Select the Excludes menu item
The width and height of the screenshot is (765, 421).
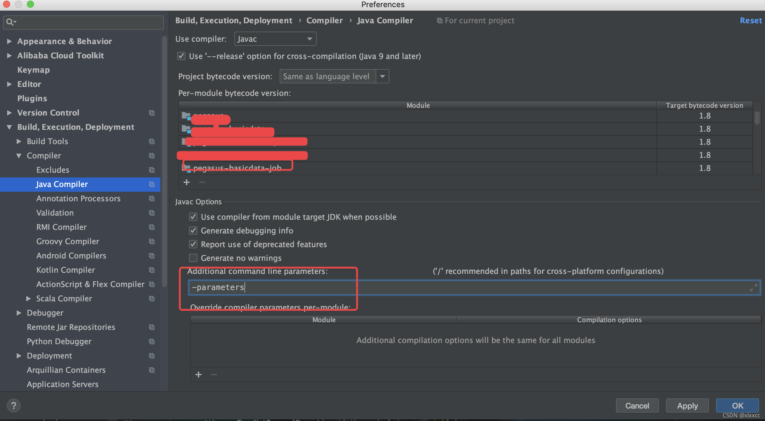[x=52, y=169]
